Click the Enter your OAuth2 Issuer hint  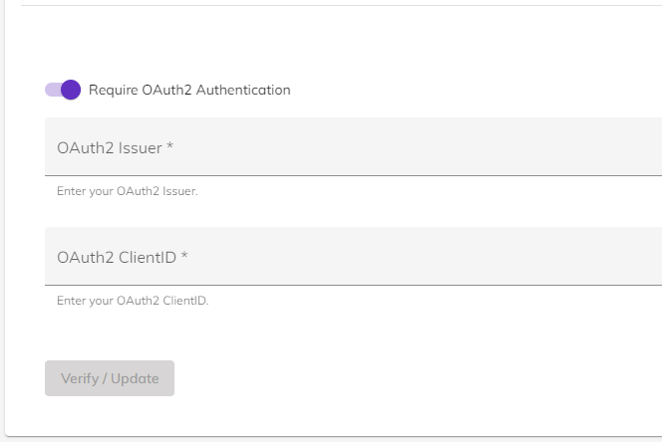[x=128, y=191]
